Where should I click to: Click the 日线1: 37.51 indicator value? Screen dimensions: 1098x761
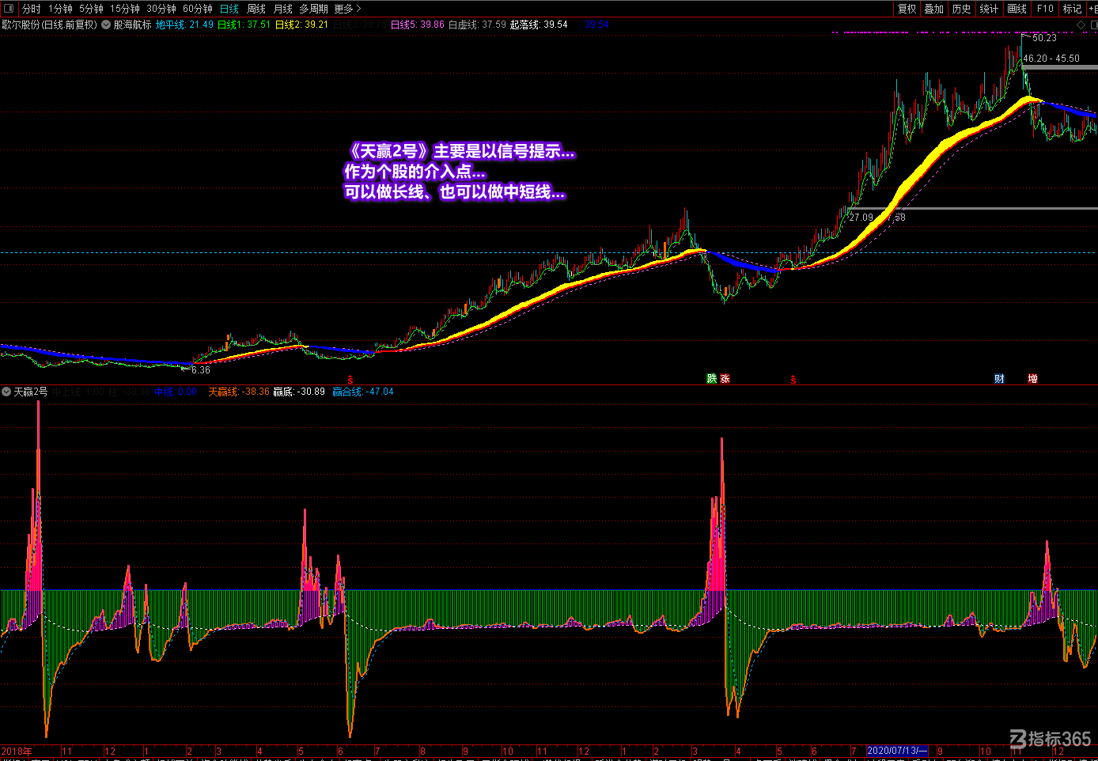pyautogui.click(x=244, y=25)
